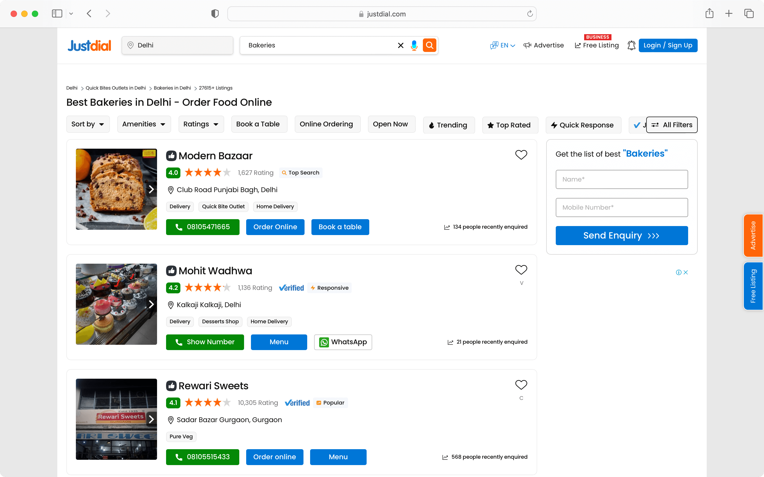Focus the Name input field
This screenshot has height=477, width=764.
[x=622, y=179]
